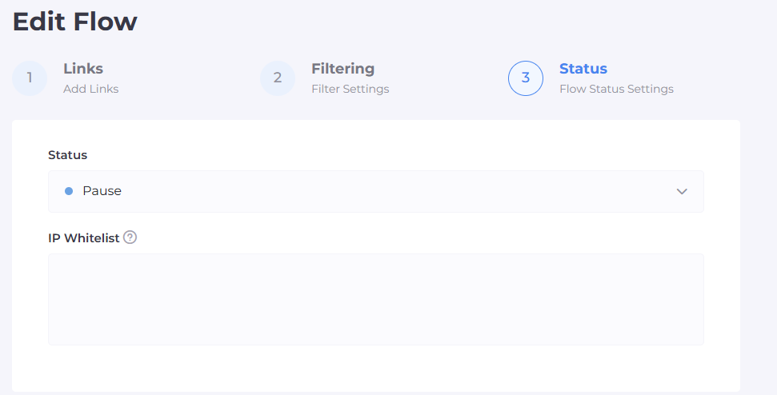
Task: Open the blue Status step tab
Action: click(583, 69)
